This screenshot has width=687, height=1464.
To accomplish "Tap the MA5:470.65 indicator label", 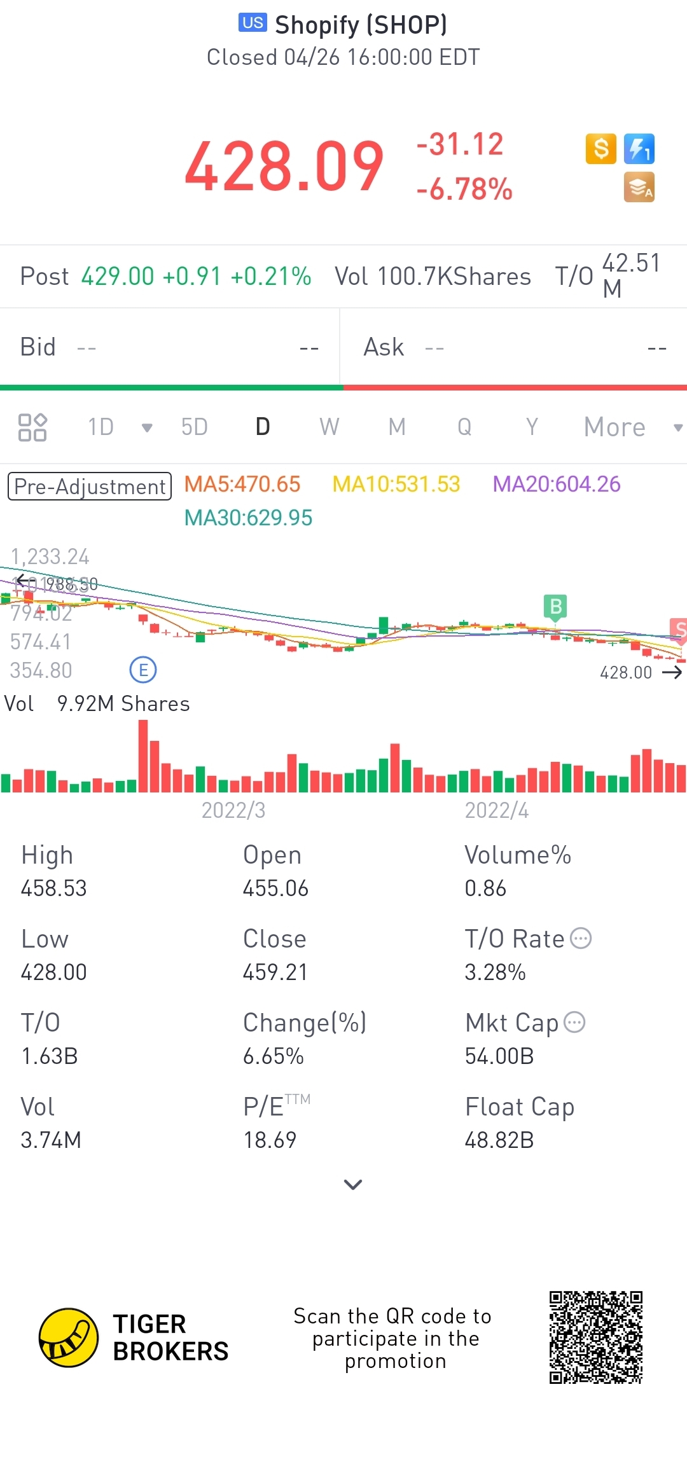I will click(242, 484).
